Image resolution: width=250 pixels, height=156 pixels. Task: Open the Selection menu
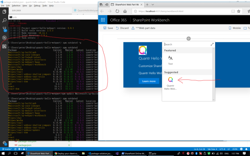(x=16, y=6)
